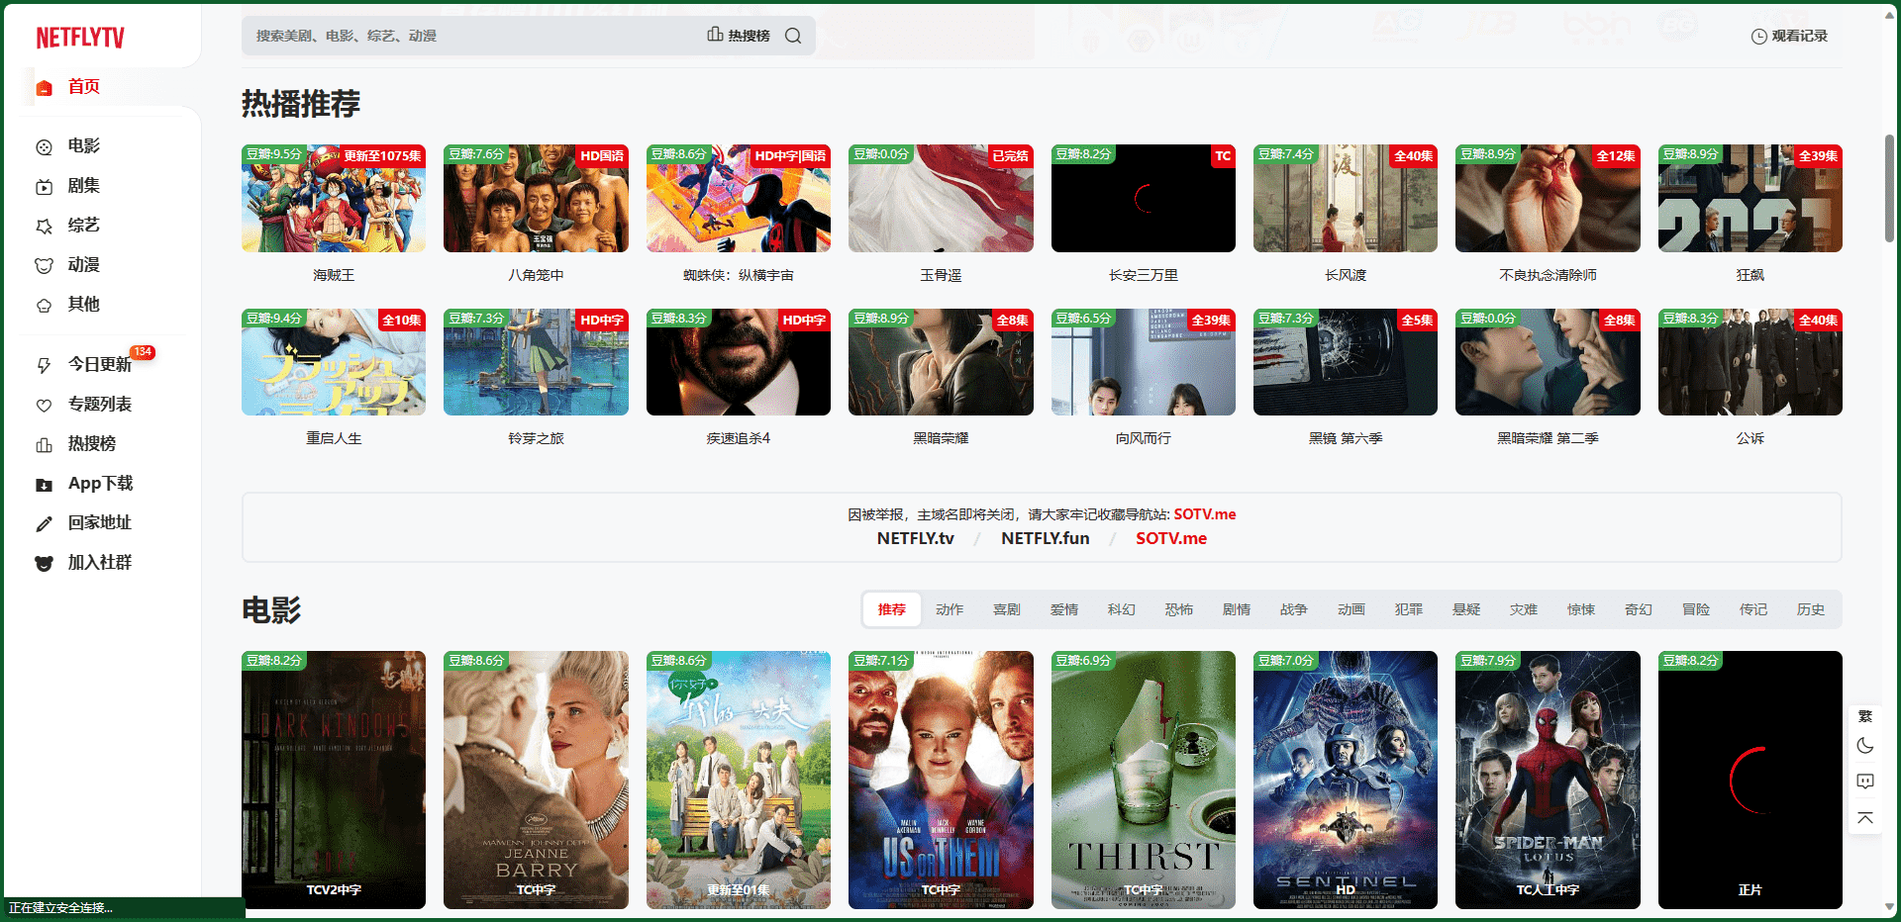Click the 热搜榜 button in search bar
This screenshot has width=1901, height=922.
pyautogui.click(x=739, y=36)
